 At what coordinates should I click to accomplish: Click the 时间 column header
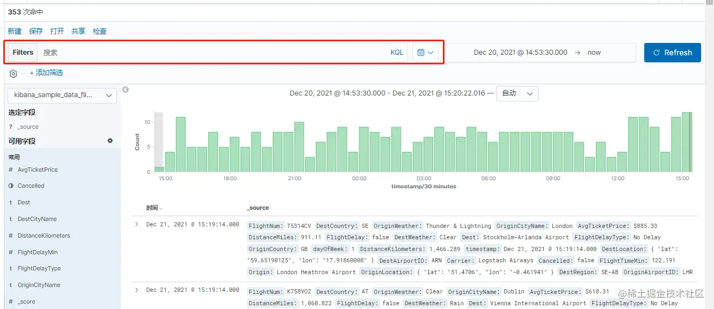152,208
